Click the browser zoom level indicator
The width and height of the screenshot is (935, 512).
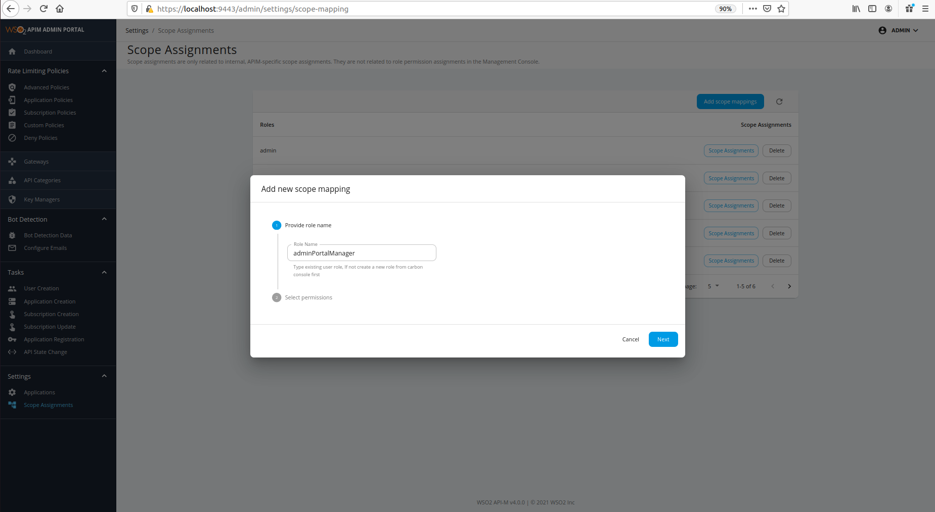725,9
